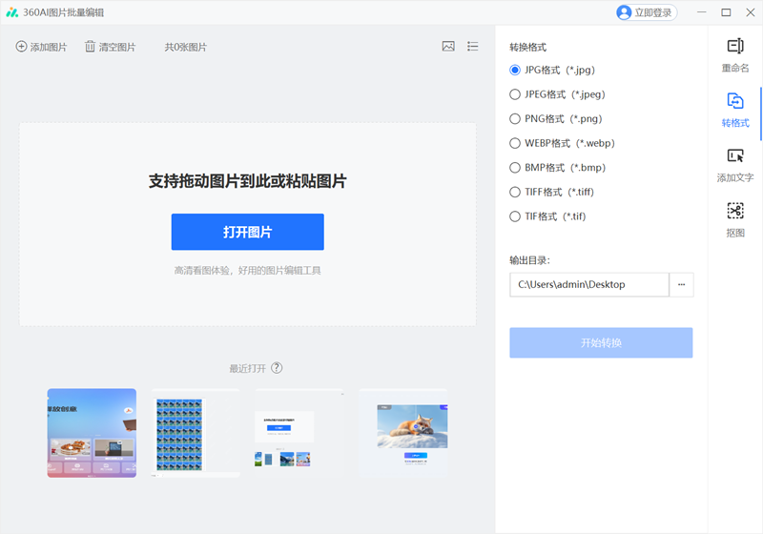Click the 输出目录 label
The height and width of the screenshot is (534, 763).
pos(529,260)
